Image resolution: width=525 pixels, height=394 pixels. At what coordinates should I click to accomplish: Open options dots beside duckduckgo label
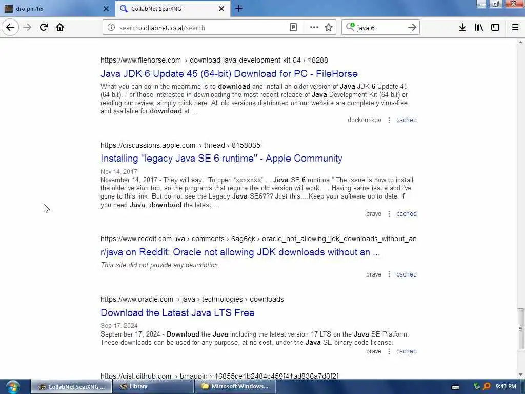point(389,120)
